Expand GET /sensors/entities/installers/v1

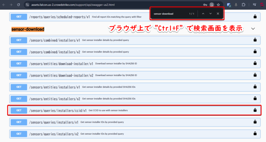coord(135,87)
